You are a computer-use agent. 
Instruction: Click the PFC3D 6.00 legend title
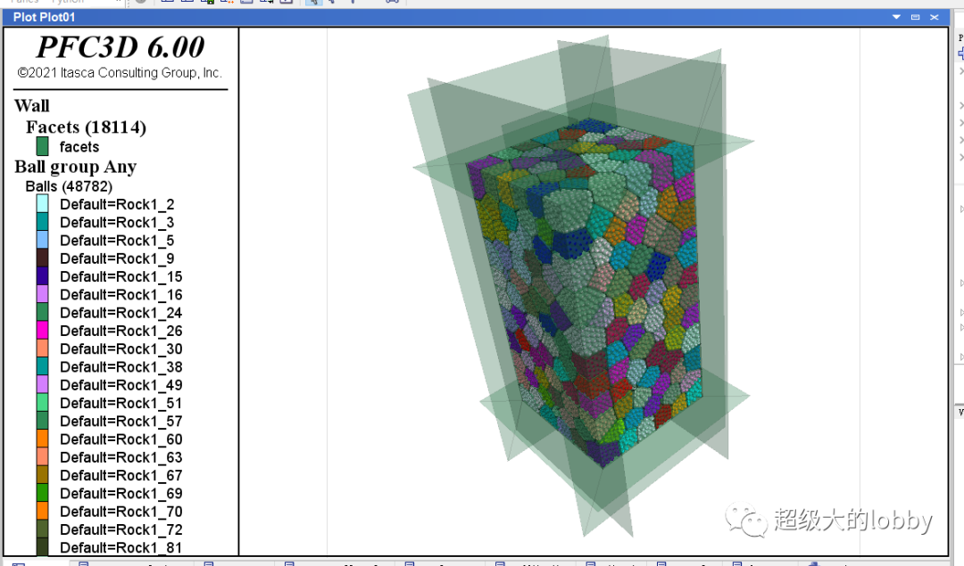pyautogui.click(x=120, y=47)
